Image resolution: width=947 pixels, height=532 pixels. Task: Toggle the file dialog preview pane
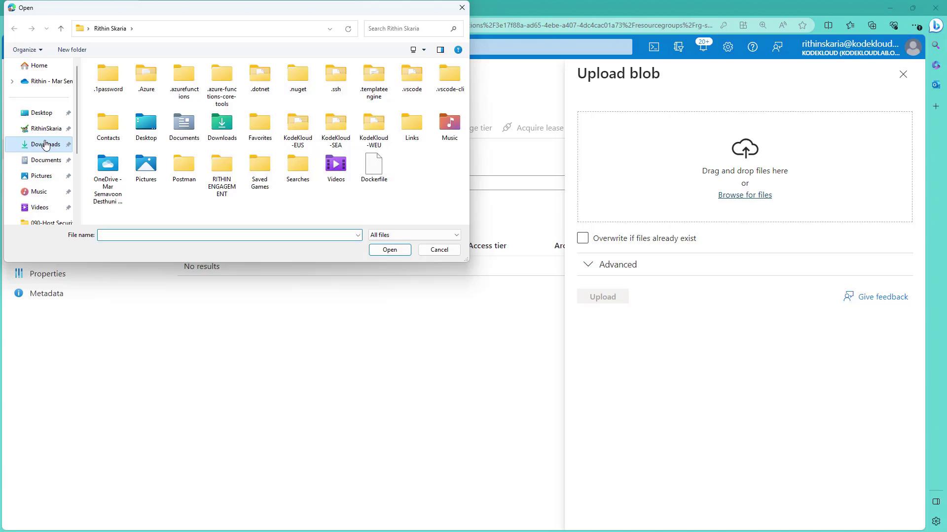click(440, 50)
